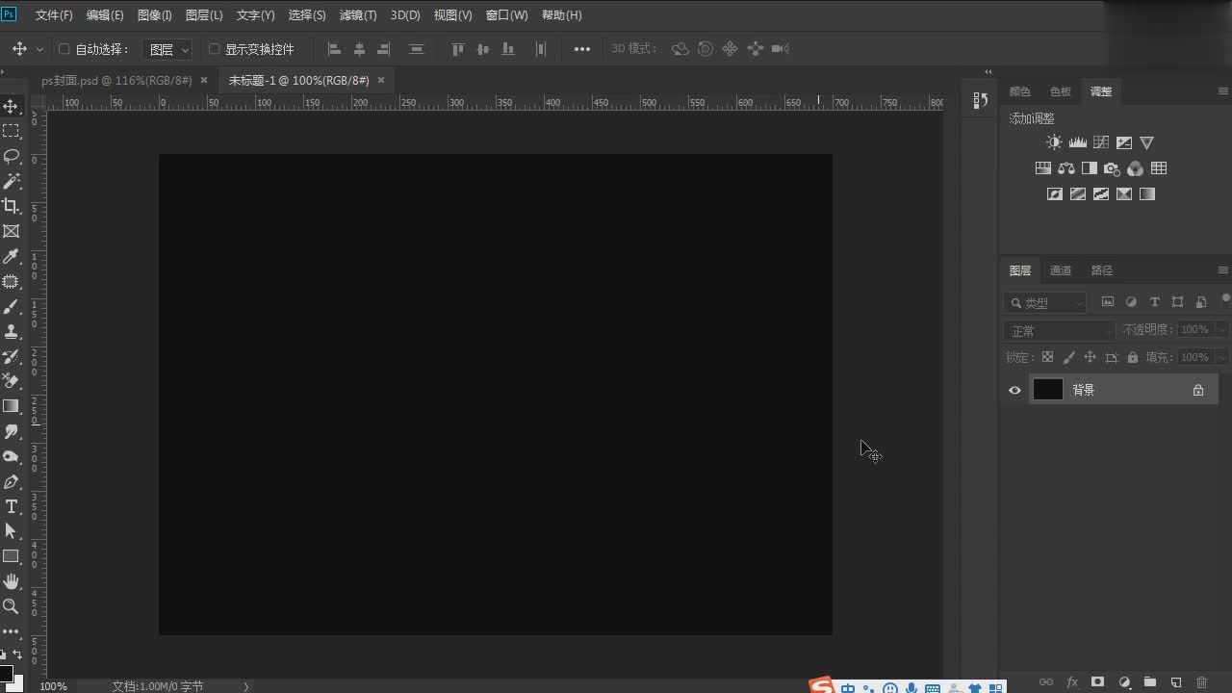Viewport: 1232px width, 693px height.
Task: Add an Exposure adjustment
Action: [1124, 142]
